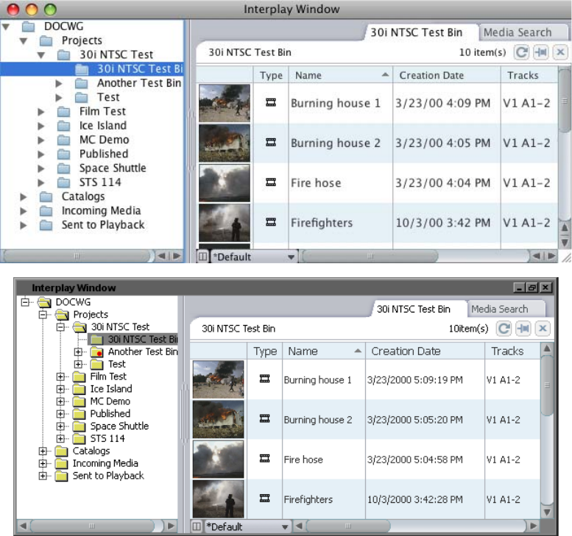Sort by Name column header in Windows window
The width and height of the screenshot is (572, 536).
(x=324, y=351)
